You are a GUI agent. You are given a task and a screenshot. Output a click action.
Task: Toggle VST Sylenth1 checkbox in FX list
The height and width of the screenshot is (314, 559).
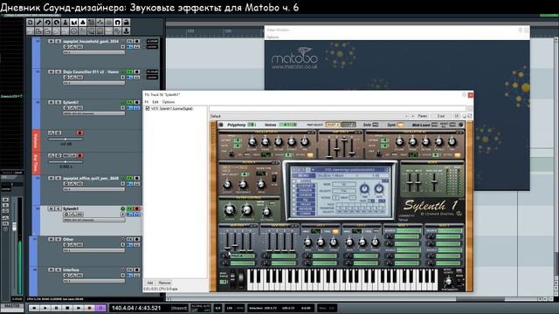tap(148, 108)
